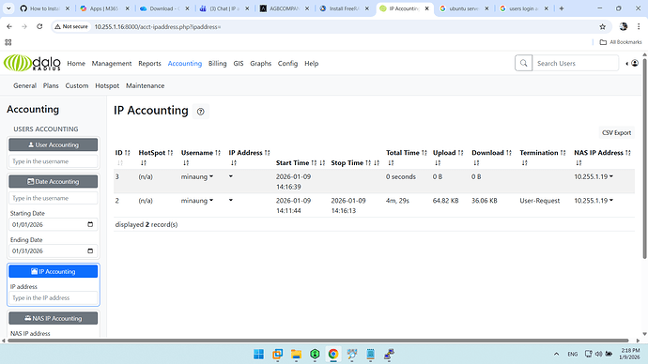The width and height of the screenshot is (648, 364).
Task: Click the search magnifier icon button
Action: (x=523, y=63)
